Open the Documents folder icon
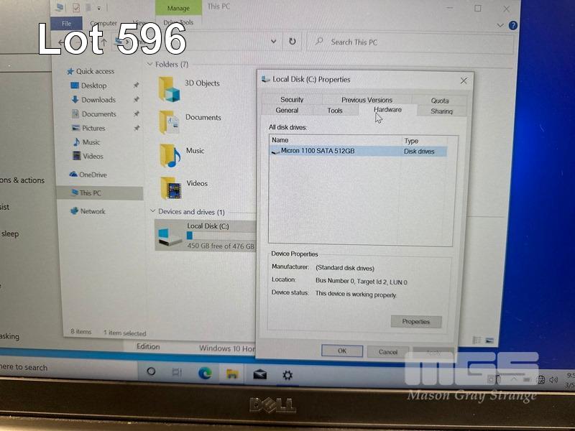575x431 pixels. pos(170,121)
